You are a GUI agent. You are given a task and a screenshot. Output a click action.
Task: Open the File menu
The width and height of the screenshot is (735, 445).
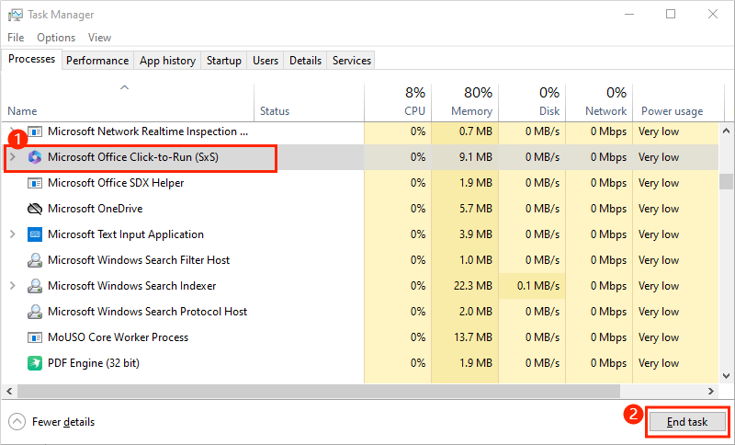(16, 38)
